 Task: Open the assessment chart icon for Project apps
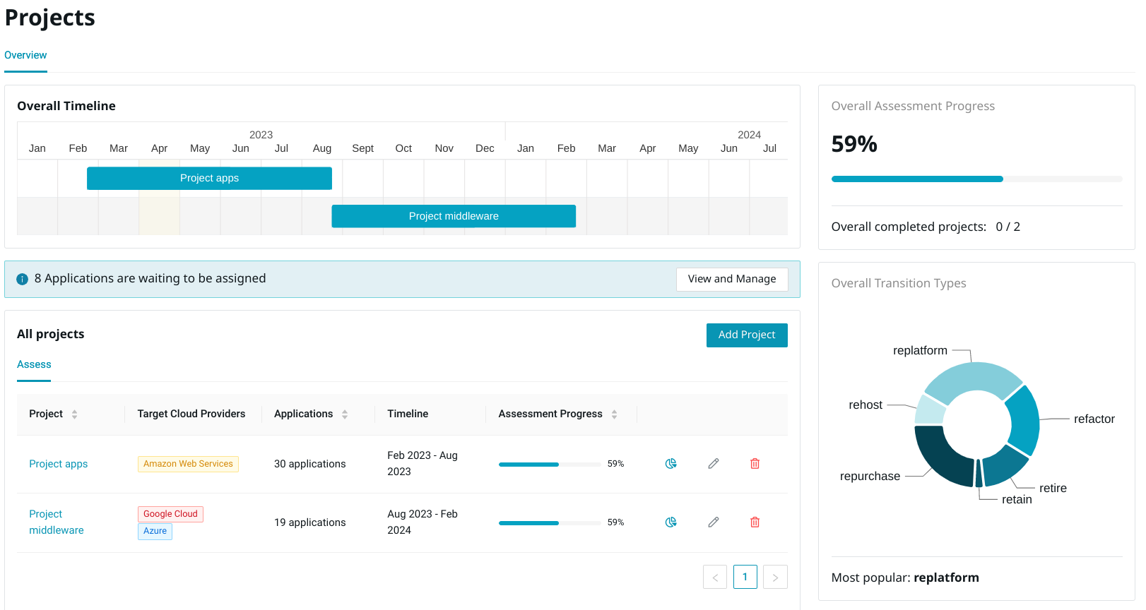tap(671, 464)
